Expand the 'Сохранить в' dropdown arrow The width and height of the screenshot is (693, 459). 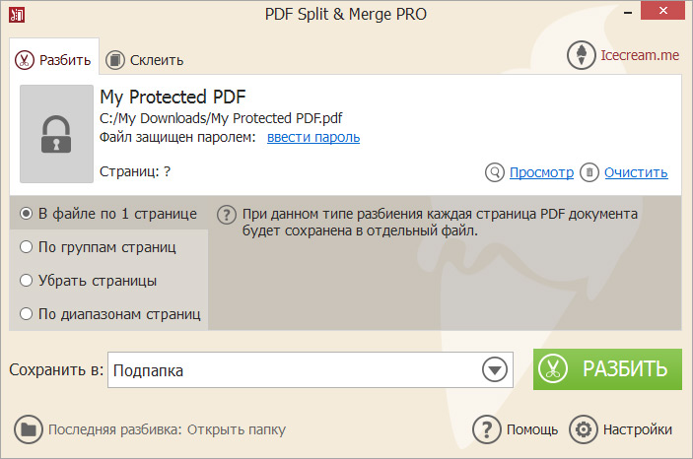(495, 369)
